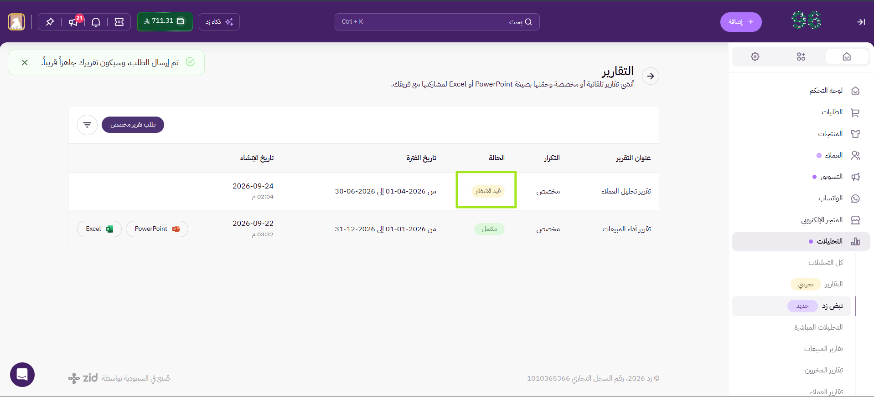The image size is (874, 397).
Task: Focus the بحث search field
Action: point(437,22)
